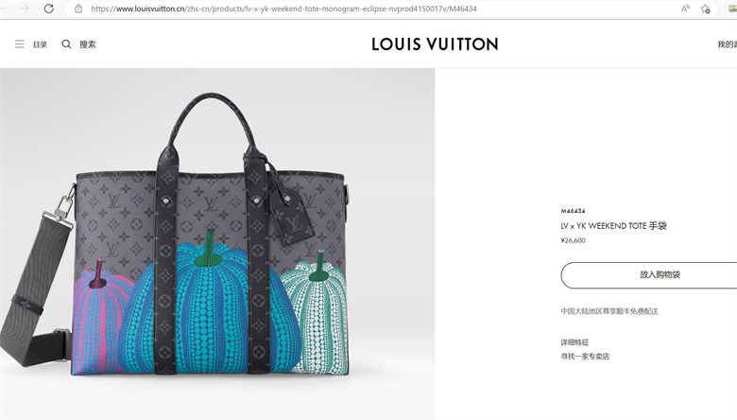The image size is (737, 420).
Task: Reload the page with the refresh icon
Action: [48, 9]
